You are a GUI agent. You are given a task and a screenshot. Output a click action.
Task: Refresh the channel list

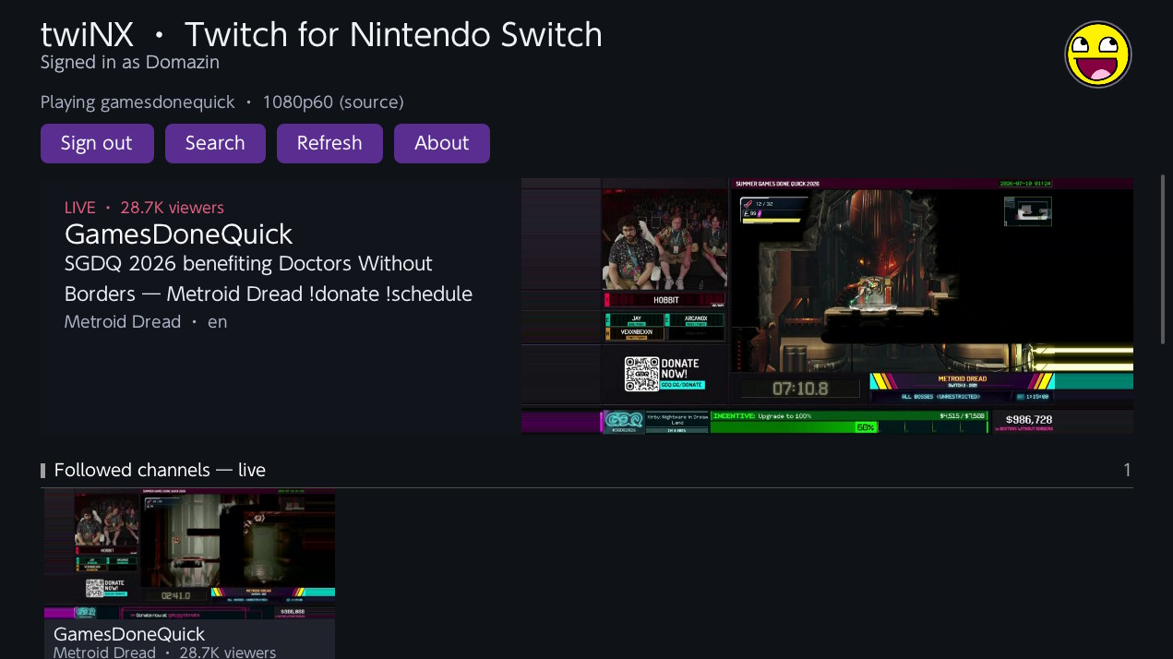click(329, 143)
